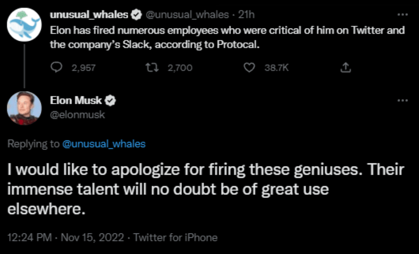Click the 12:24 PM · Nov 15, 2022 timestamp

tap(66, 238)
